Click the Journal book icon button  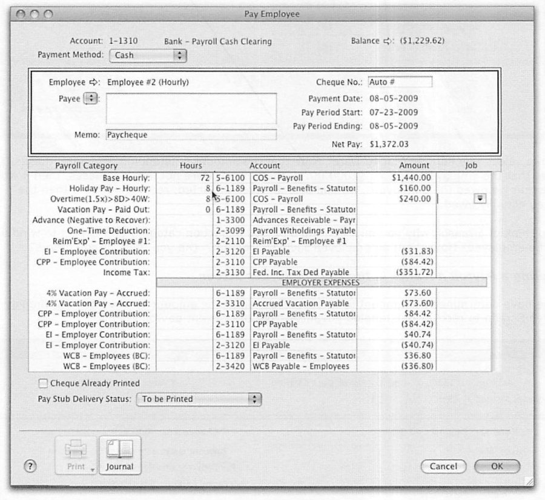(x=120, y=455)
